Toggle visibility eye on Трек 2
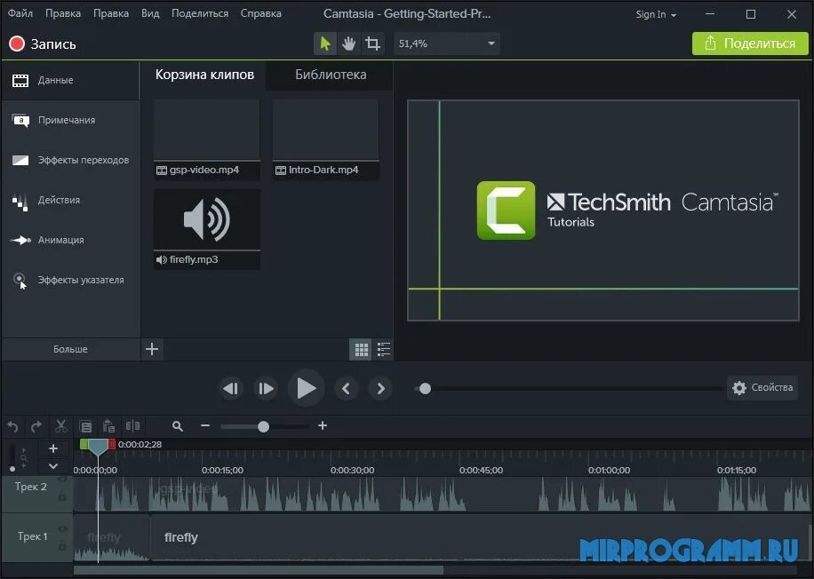Viewport: 814px width, 579px height. coord(62,480)
